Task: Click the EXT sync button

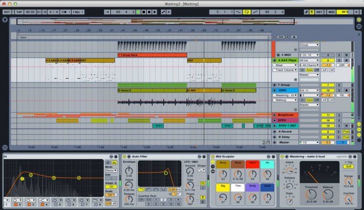Action: tap(7, 12)
